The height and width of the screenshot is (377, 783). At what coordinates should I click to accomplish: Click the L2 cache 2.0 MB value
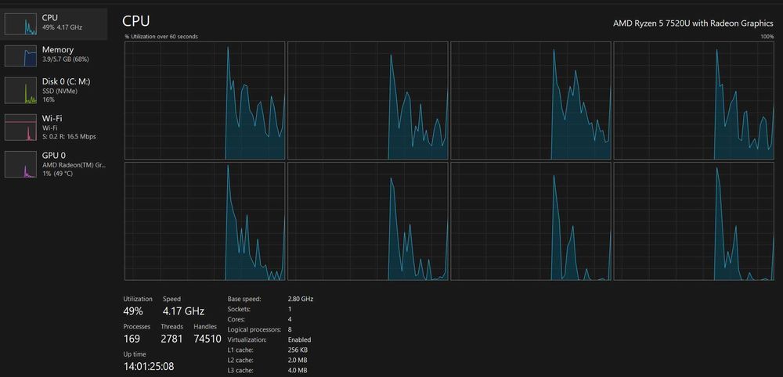point(298,360)
